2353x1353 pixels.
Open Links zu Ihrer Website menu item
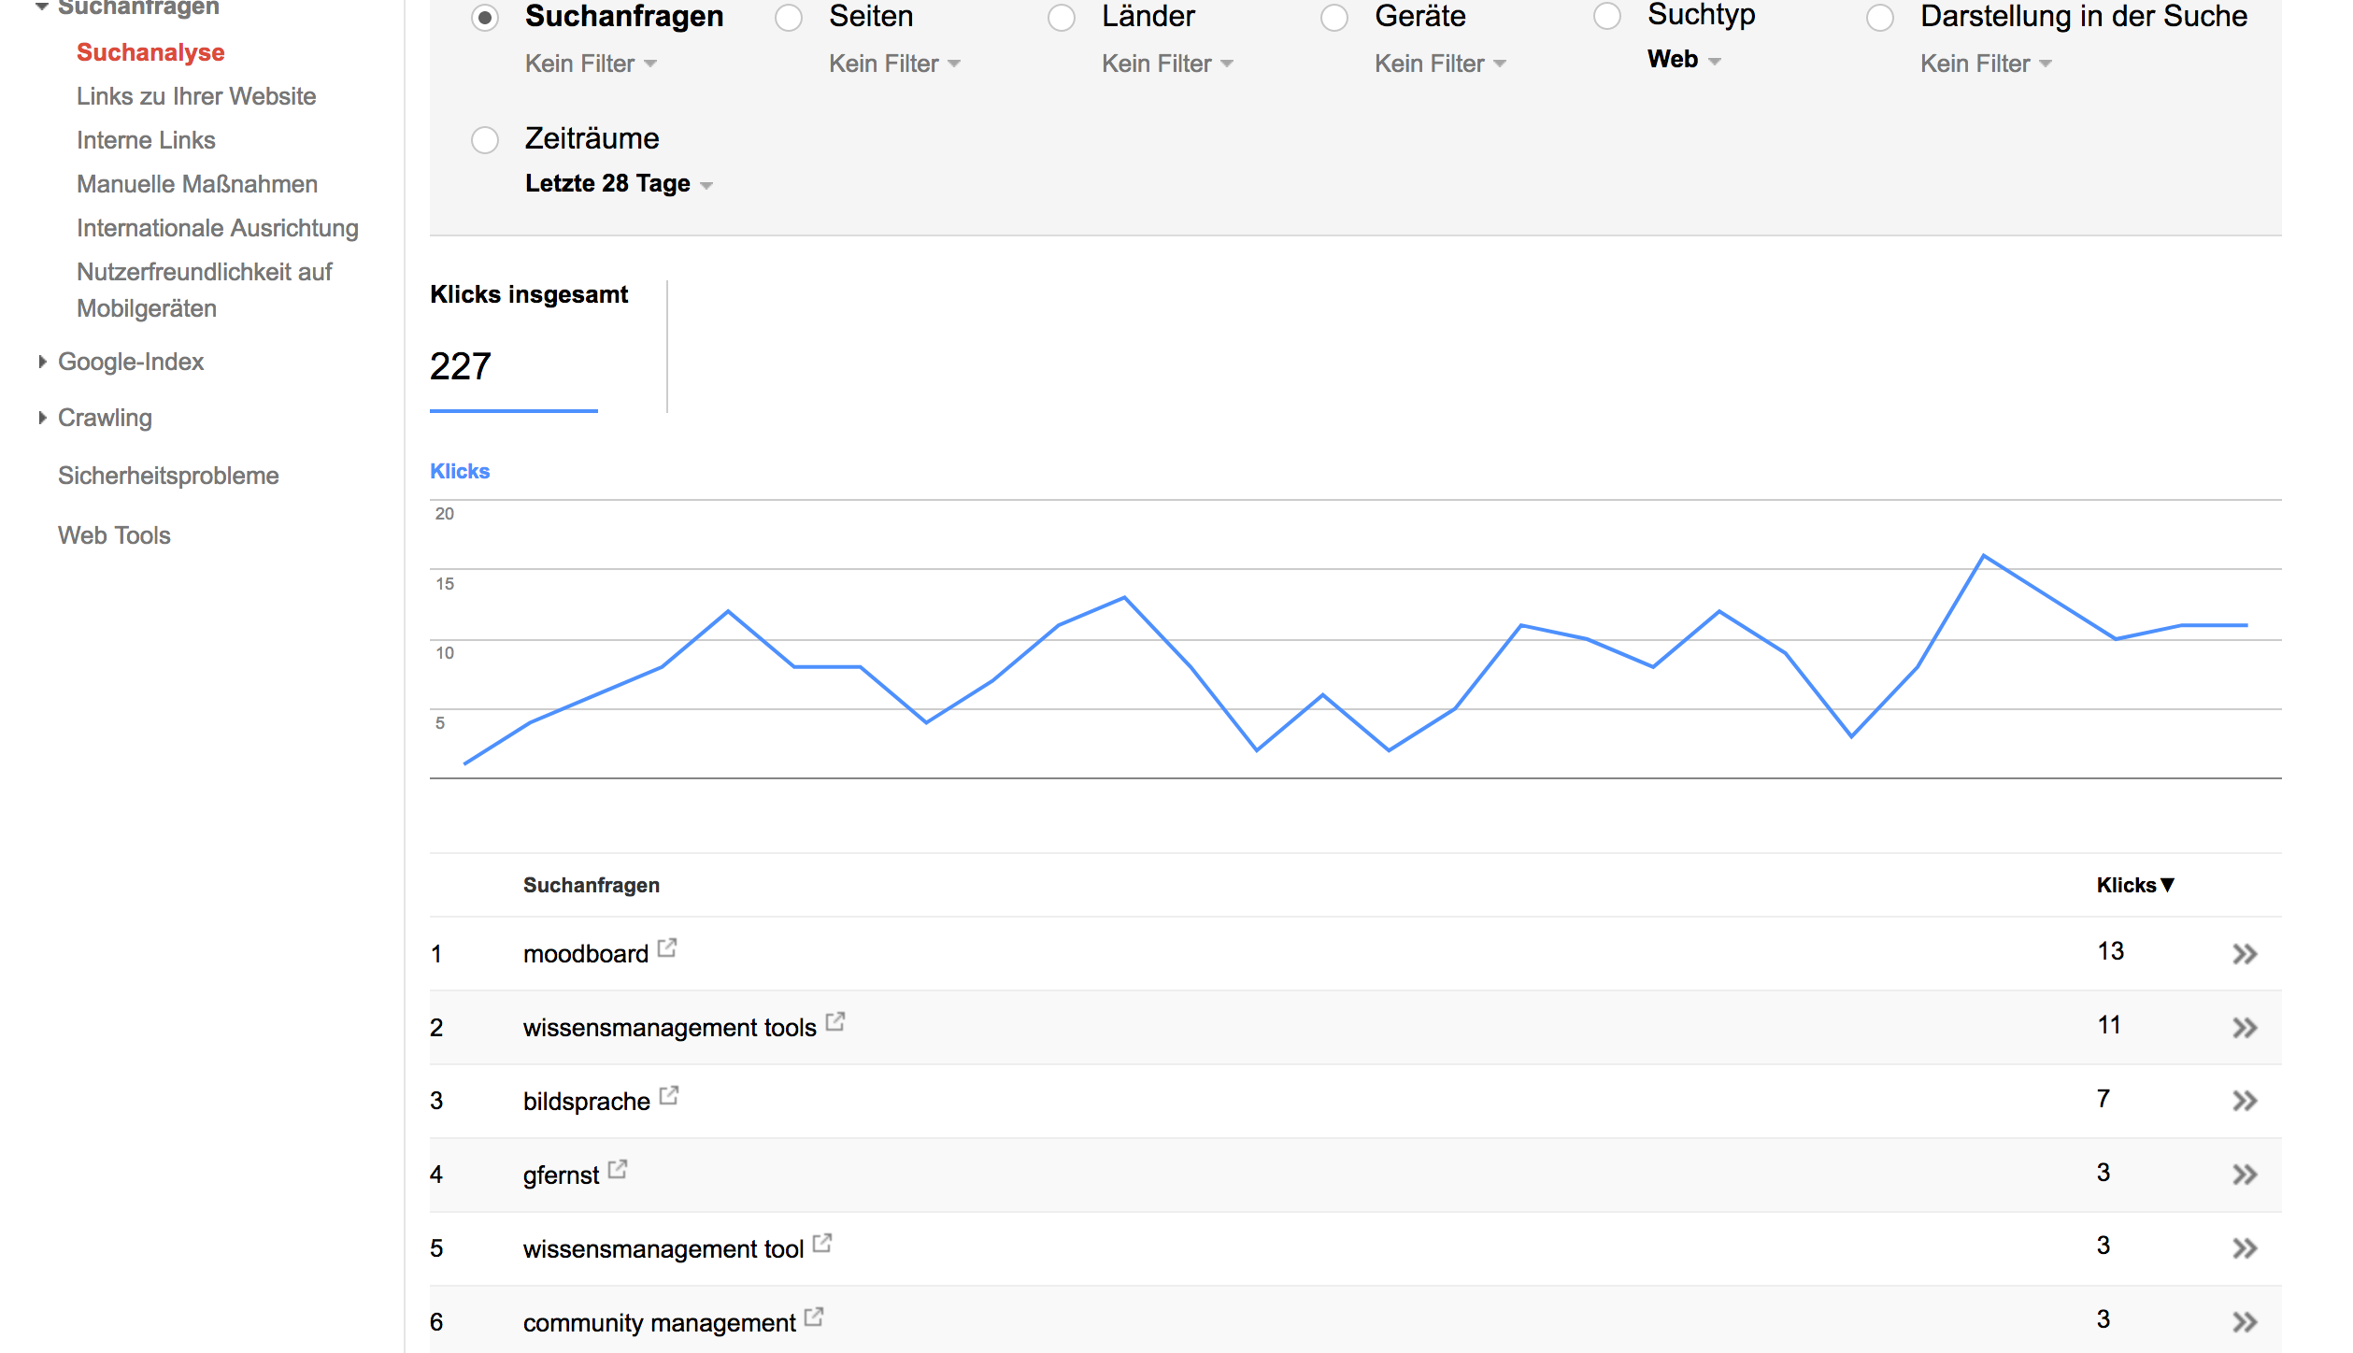pos(196,96)
